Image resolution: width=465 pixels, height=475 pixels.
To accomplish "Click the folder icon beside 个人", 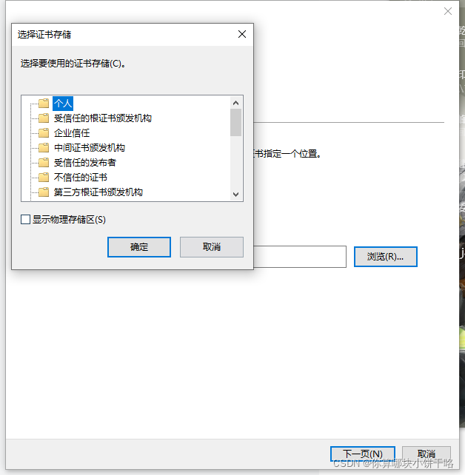I will pos(44,104).
